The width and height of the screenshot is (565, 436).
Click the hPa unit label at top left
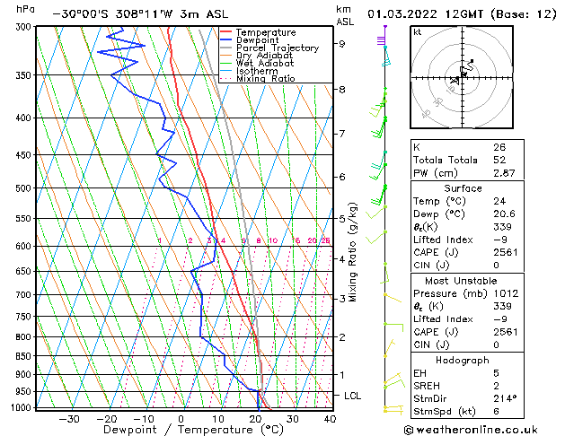(x=25, y=9)
